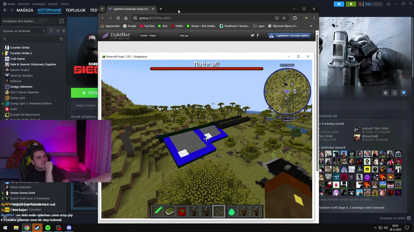Open MAĞAZA tab in Steam

(25, 10)
